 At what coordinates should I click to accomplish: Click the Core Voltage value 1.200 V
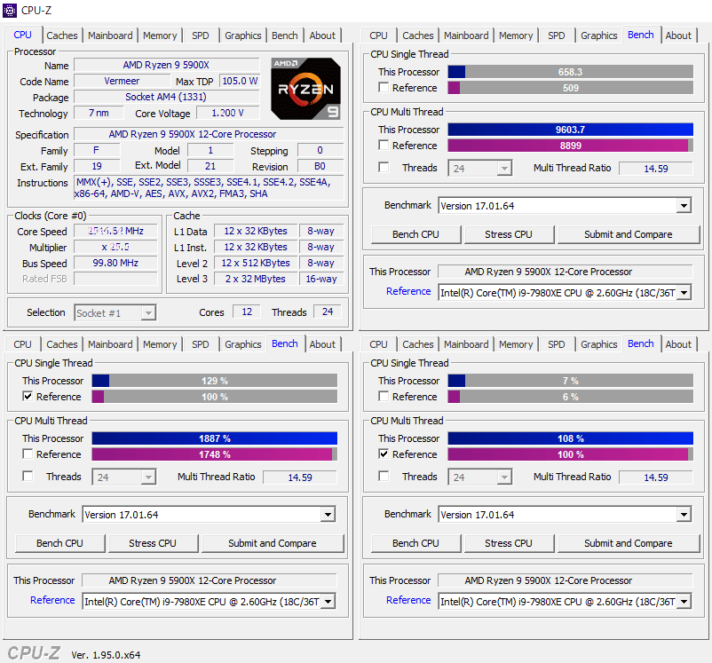coord(227,113)
